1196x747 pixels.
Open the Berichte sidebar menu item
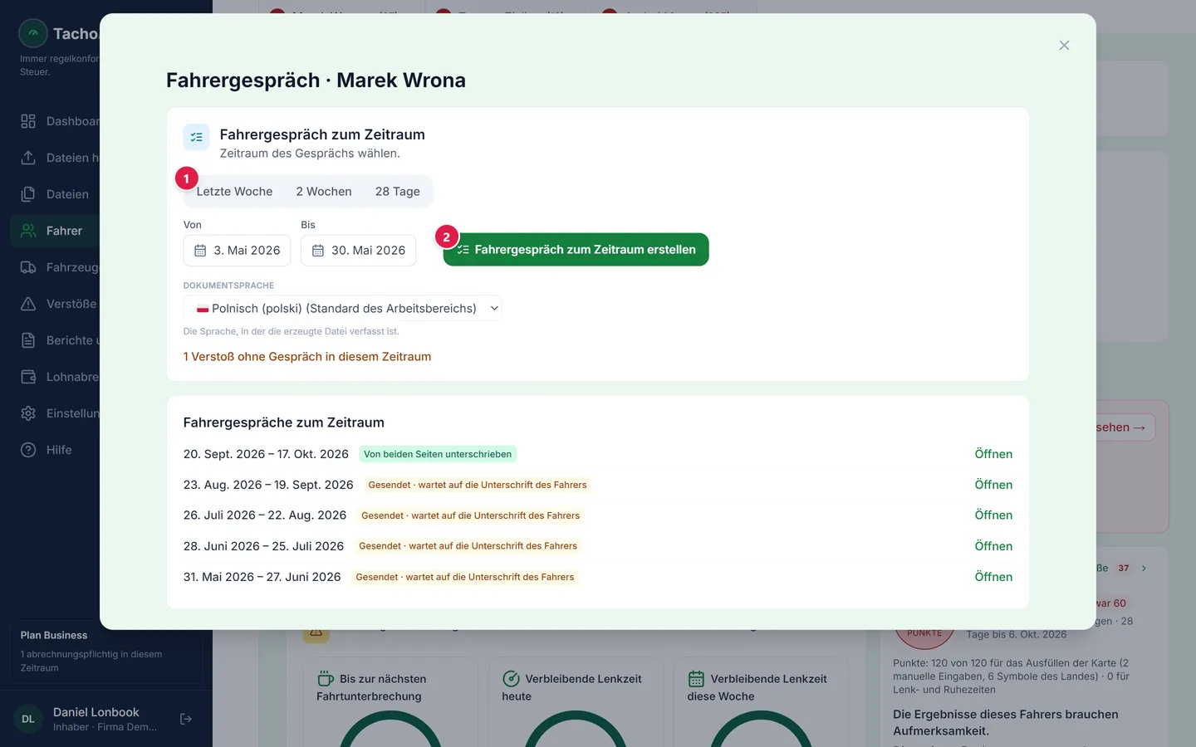click(x=58, y=340)
